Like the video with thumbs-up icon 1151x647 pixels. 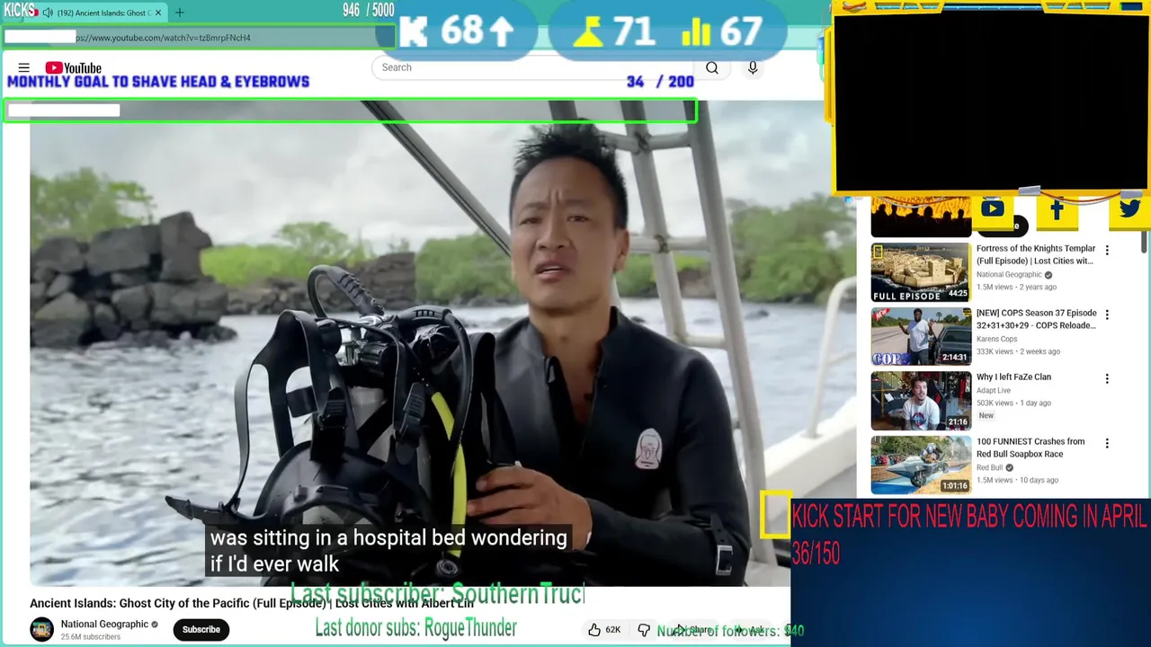click(x=594, y=630)
